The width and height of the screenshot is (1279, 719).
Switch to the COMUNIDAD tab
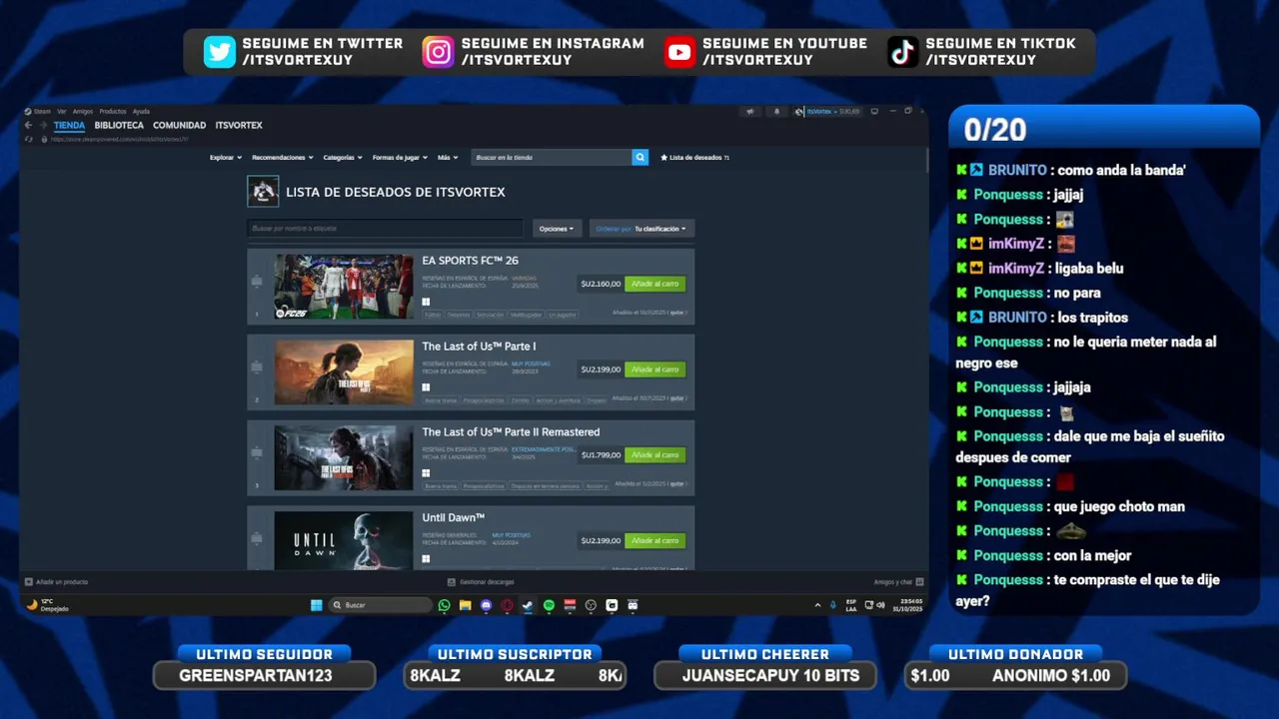tap(179, 125)
